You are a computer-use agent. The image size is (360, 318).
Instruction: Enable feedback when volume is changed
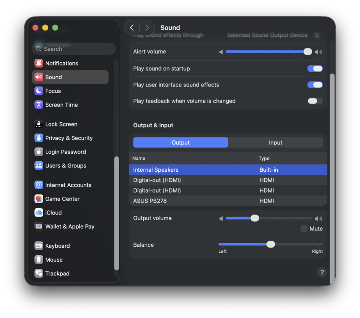coord(315,101)
